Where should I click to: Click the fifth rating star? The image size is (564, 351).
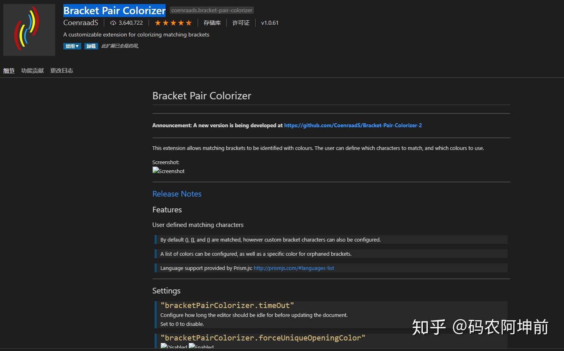[189, 23]
